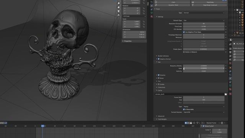Toggle only-selected arrow in timeline header
Screen dimensions: 245x138
click(186, 123)
